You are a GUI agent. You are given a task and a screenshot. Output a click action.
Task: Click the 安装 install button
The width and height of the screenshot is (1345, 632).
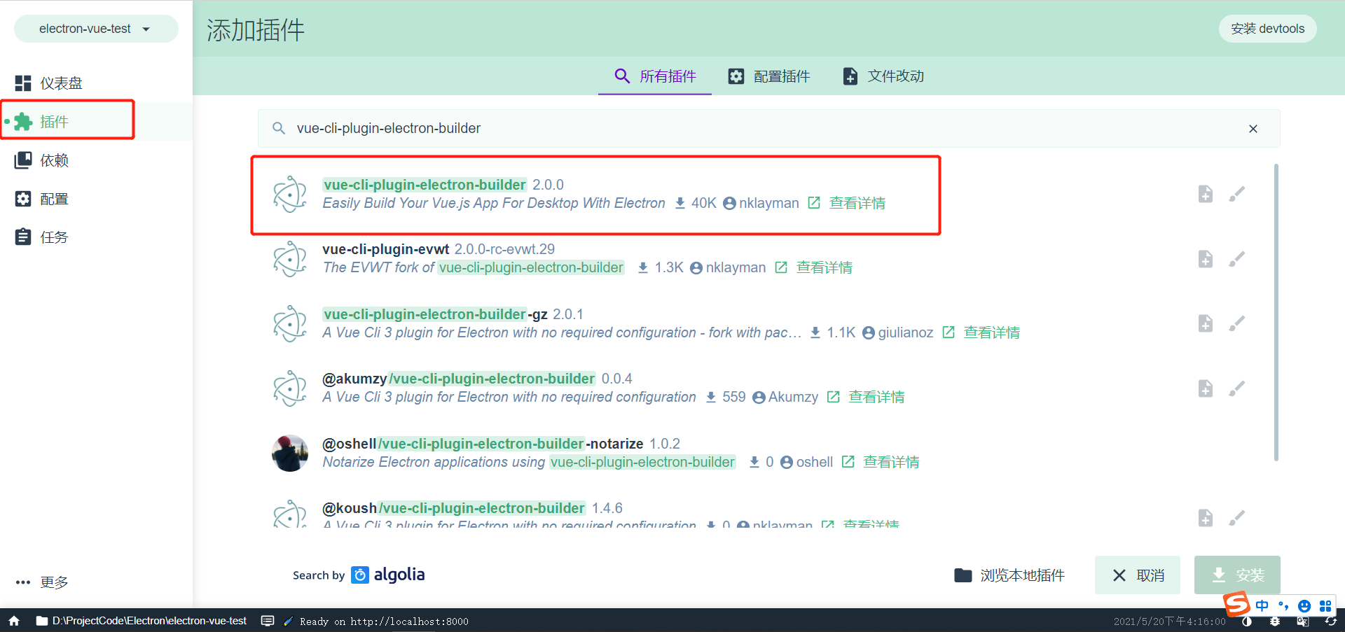[x=1237, y=575]
